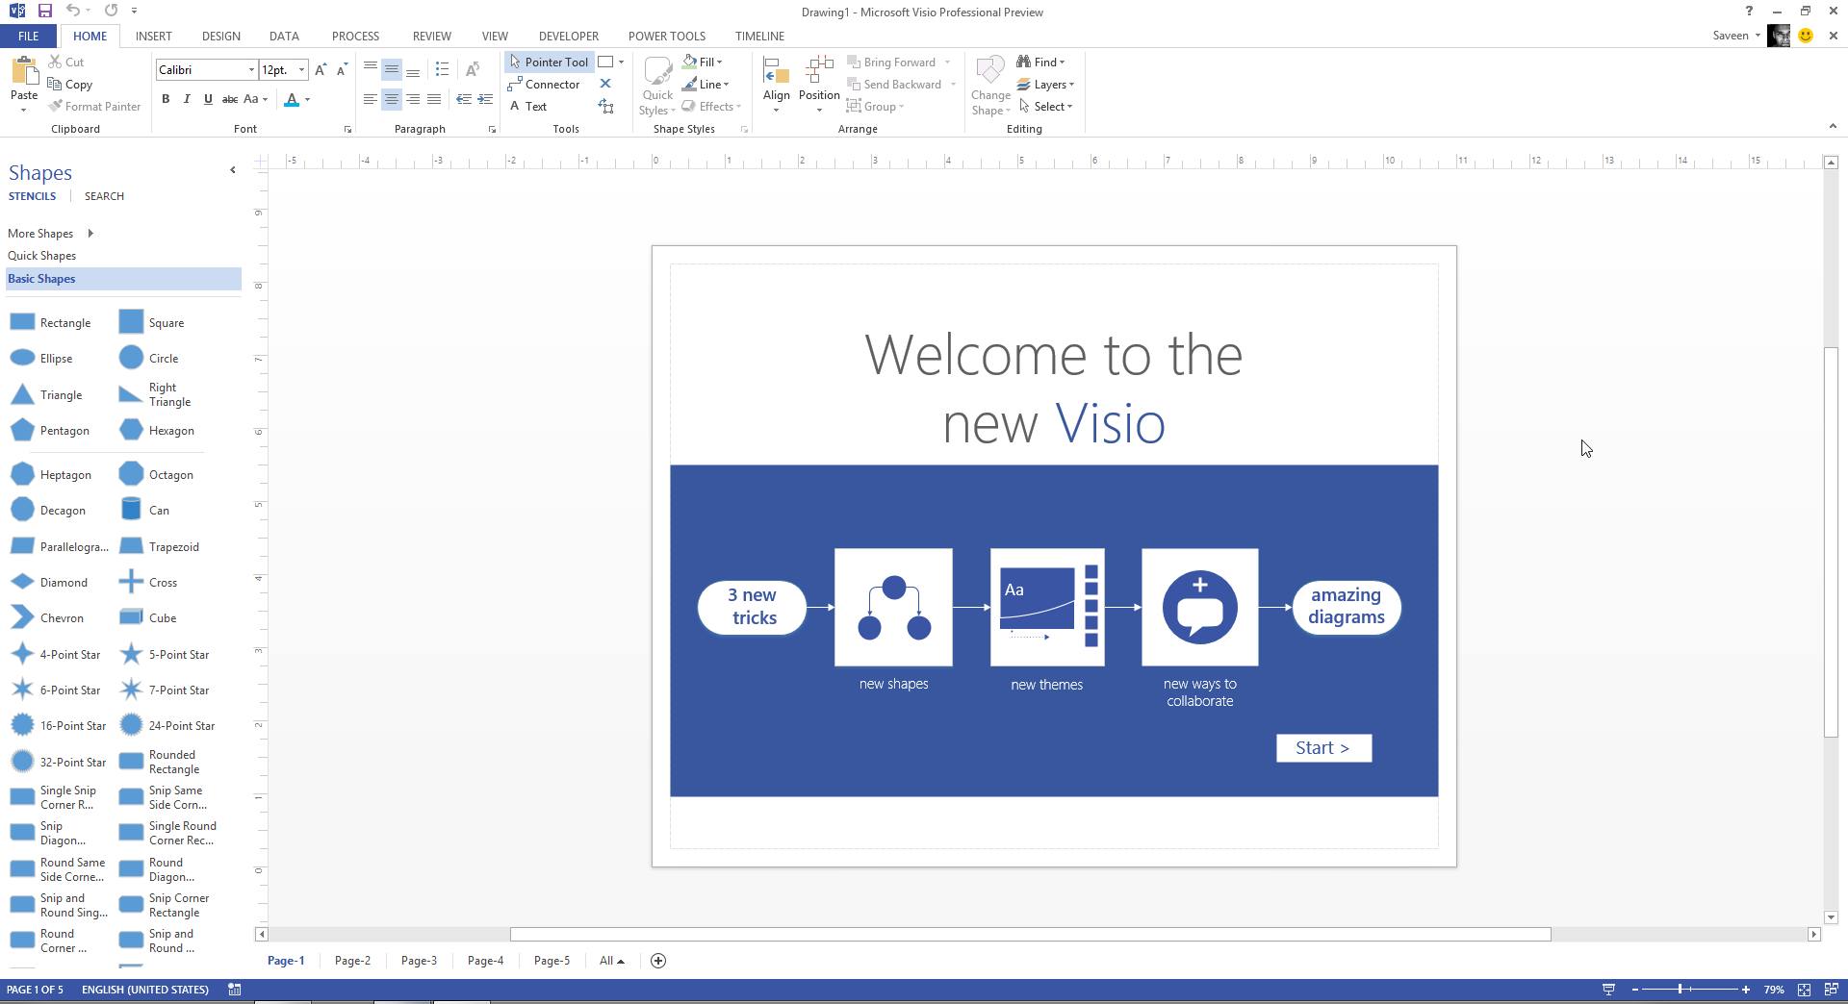Click the Fit Page to Window icon
1848x1004 pixels.
pos(1805,990)
